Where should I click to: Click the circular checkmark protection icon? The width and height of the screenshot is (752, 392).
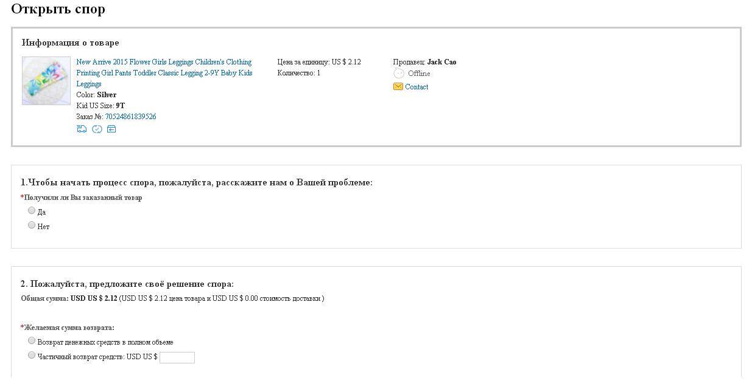(97, 129)
